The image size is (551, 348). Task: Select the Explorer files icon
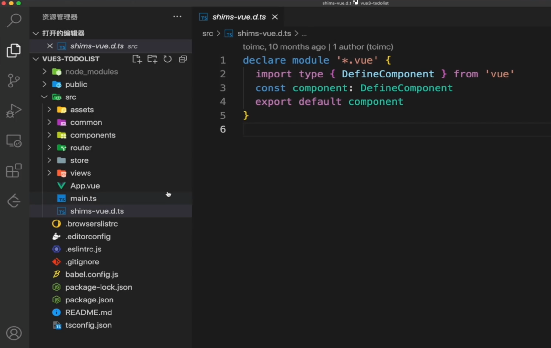(14, 50)
